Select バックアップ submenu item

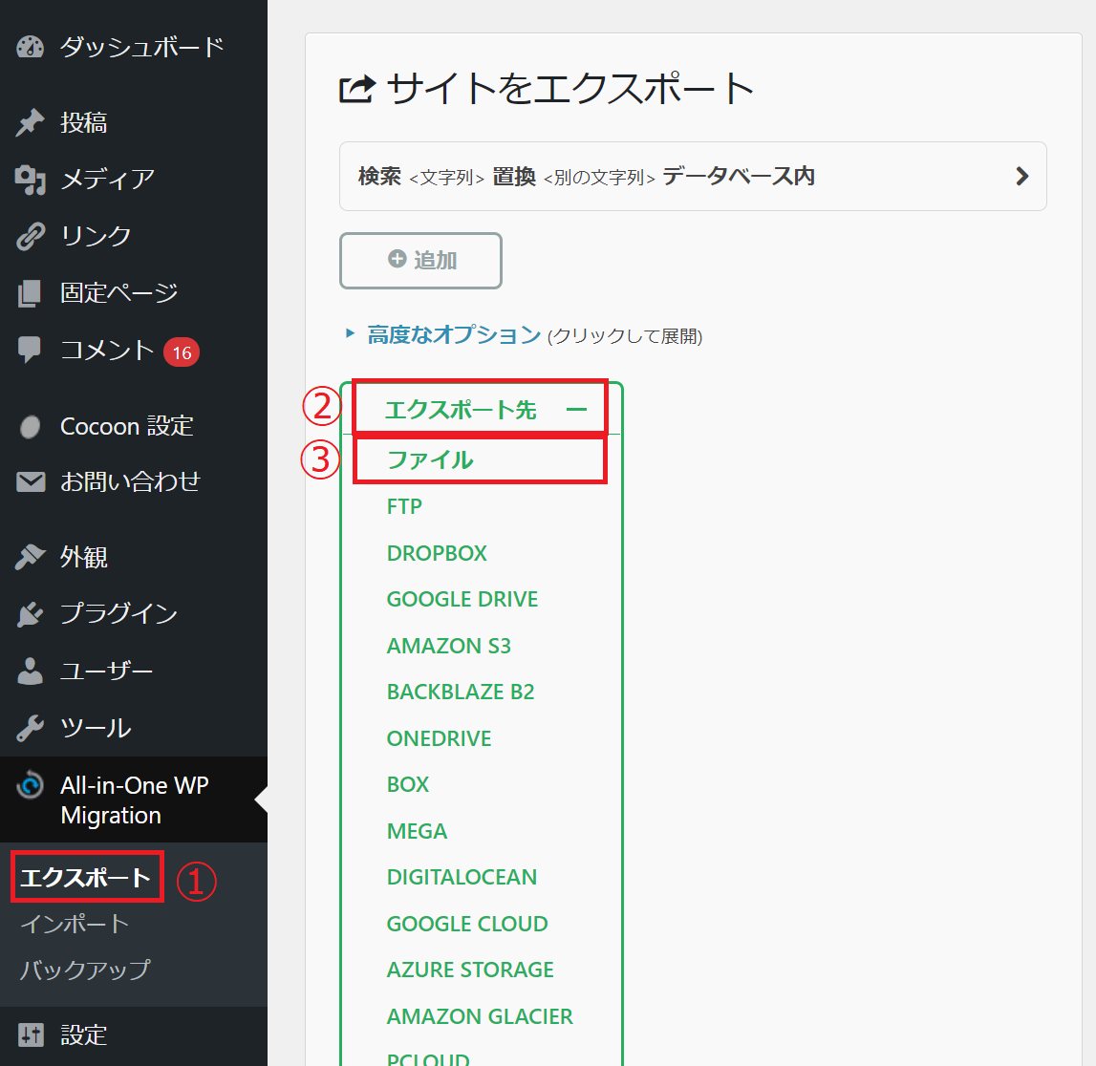pyautogui.click(x=85, y=970)
